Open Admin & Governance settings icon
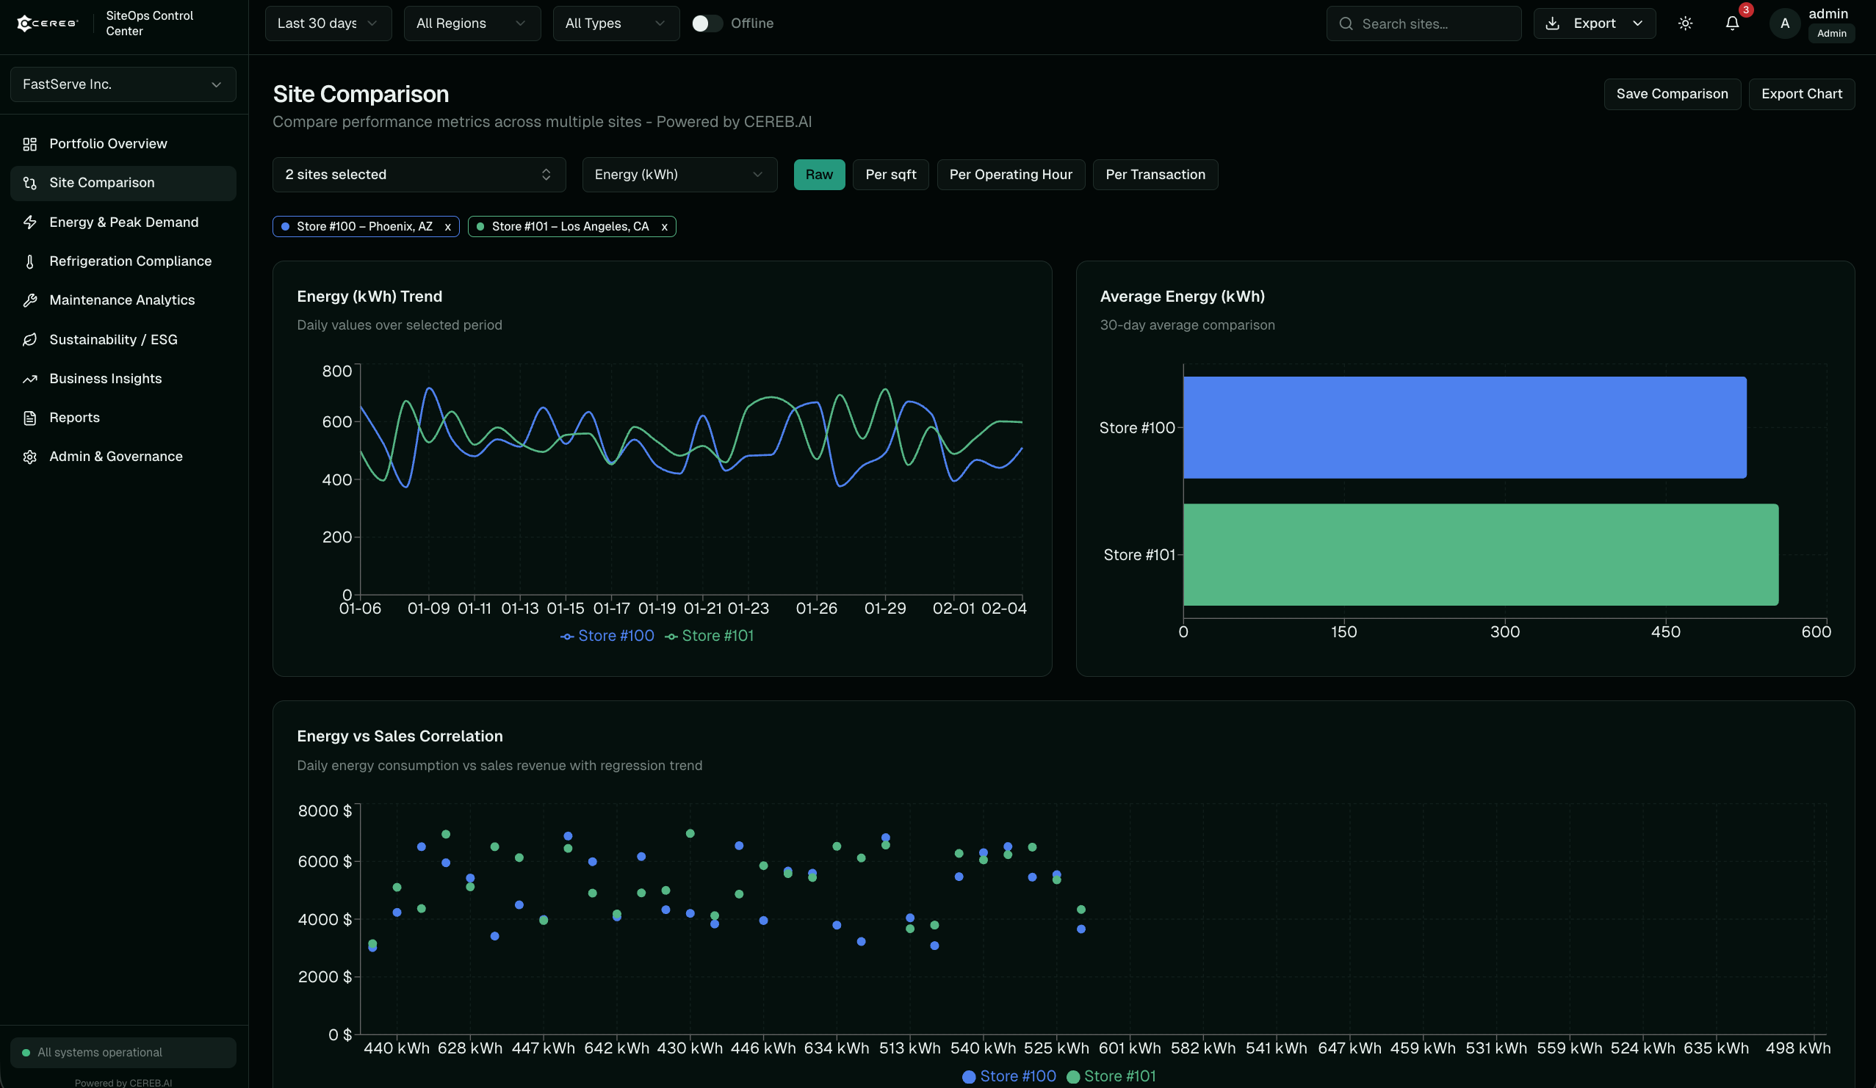The width and height of the screenshot is (1876, 1088). tap(30, 456)
